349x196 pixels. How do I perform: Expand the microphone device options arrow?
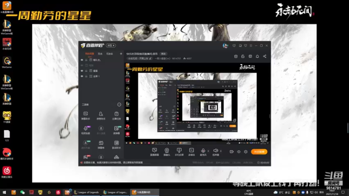click(209, 151)
